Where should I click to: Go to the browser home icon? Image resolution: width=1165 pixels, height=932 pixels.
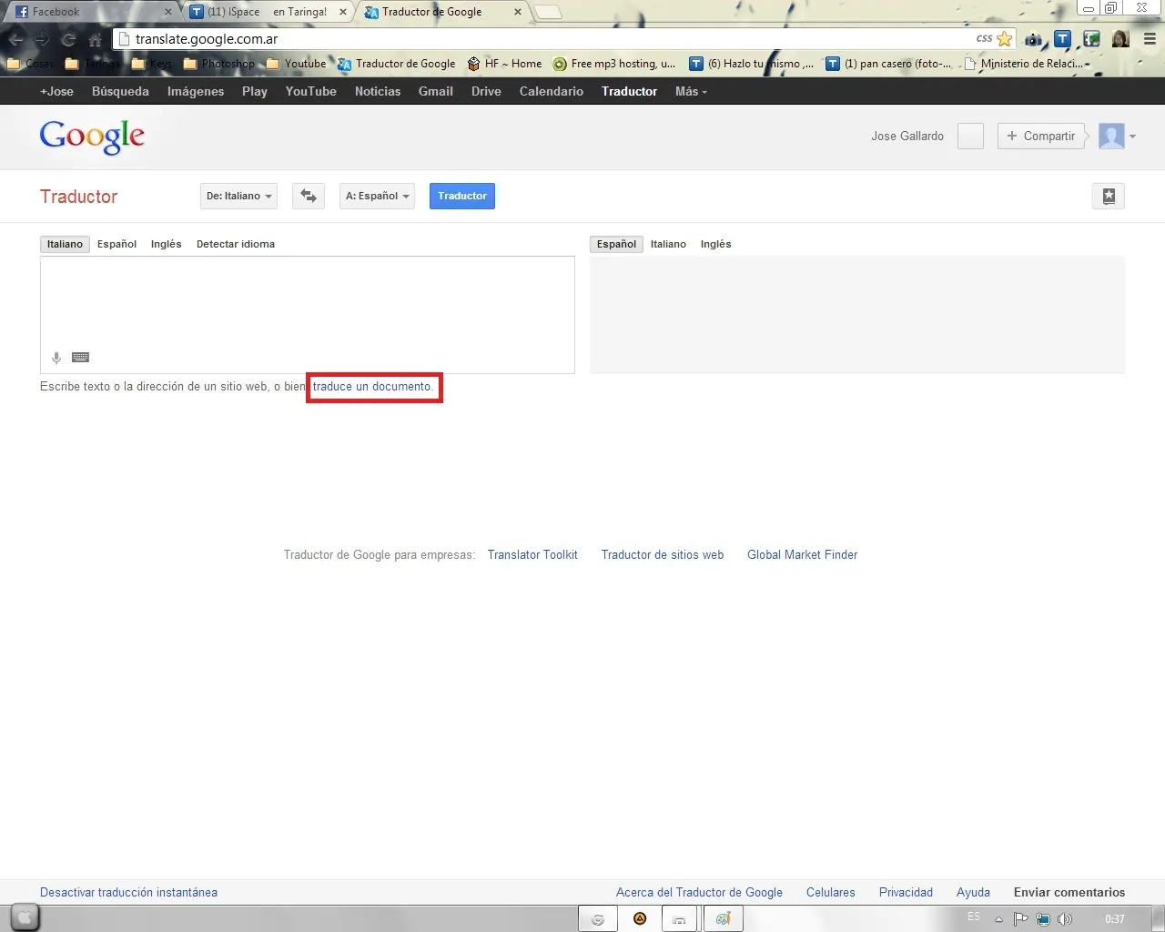point(95,39)
